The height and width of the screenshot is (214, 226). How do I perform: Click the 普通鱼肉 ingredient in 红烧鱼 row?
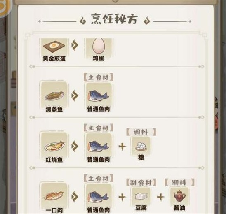[x=98, y=146]
